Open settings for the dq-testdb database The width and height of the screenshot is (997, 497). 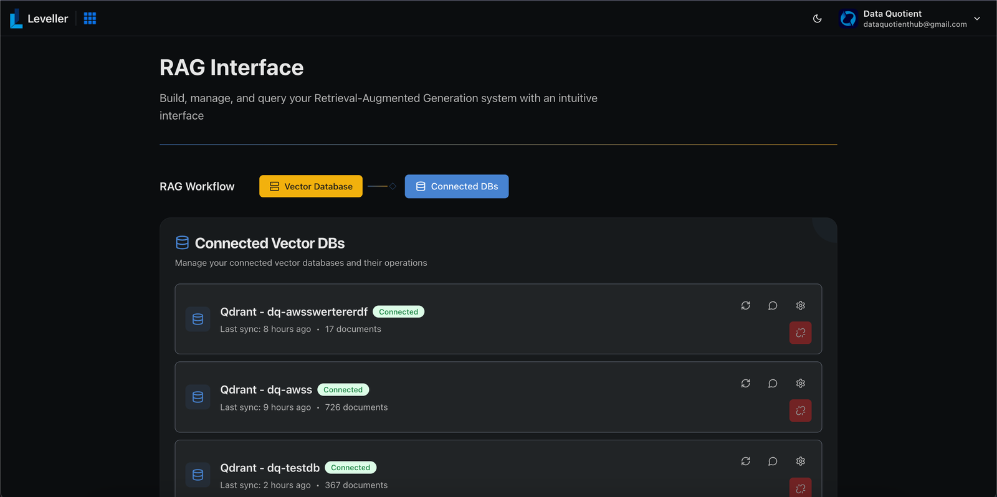801,462
